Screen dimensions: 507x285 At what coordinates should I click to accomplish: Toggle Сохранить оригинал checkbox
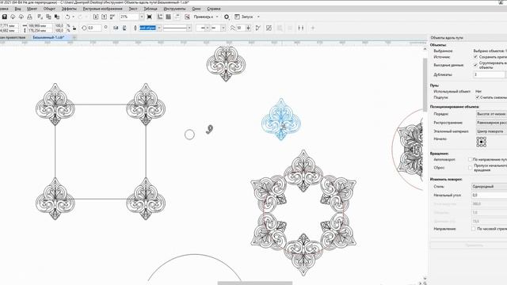[475, 57]
